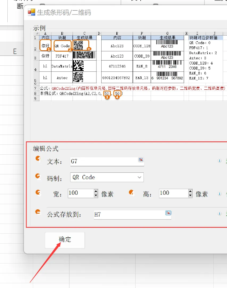Increase the 高 height value with up arrow
The width and height of the screenshot is (227, 288).
[x=191, y=191]
